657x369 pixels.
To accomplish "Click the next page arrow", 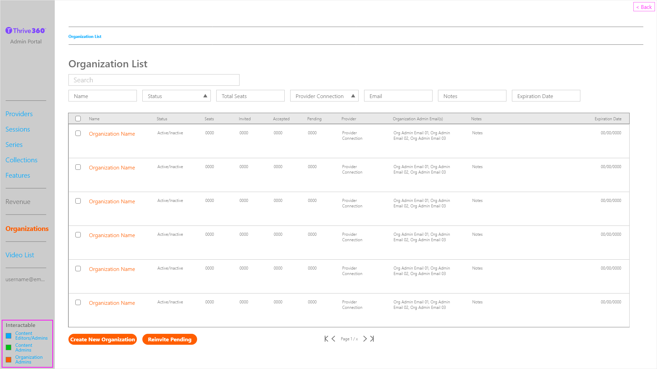I will coord(365,339).
